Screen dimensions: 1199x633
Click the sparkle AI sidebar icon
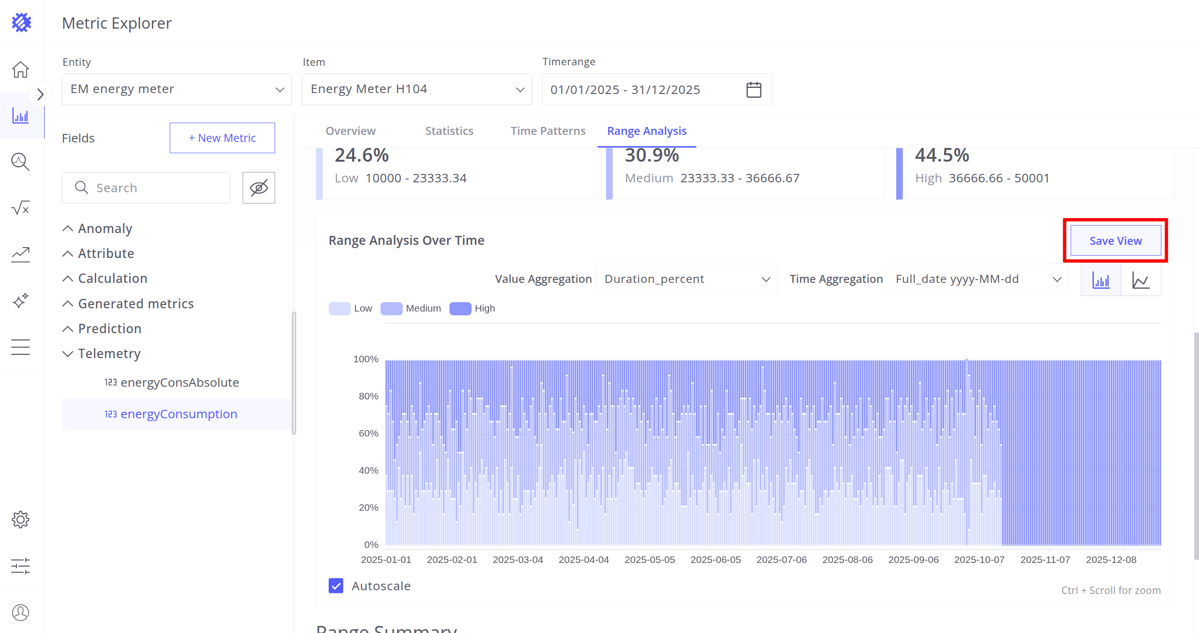[x=20, y=301]
